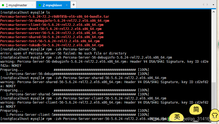Click the Percona-Server-56-debuginfo rpm filename in listing
The height and width of the screenshot is (124, 219).
point(55,21)
